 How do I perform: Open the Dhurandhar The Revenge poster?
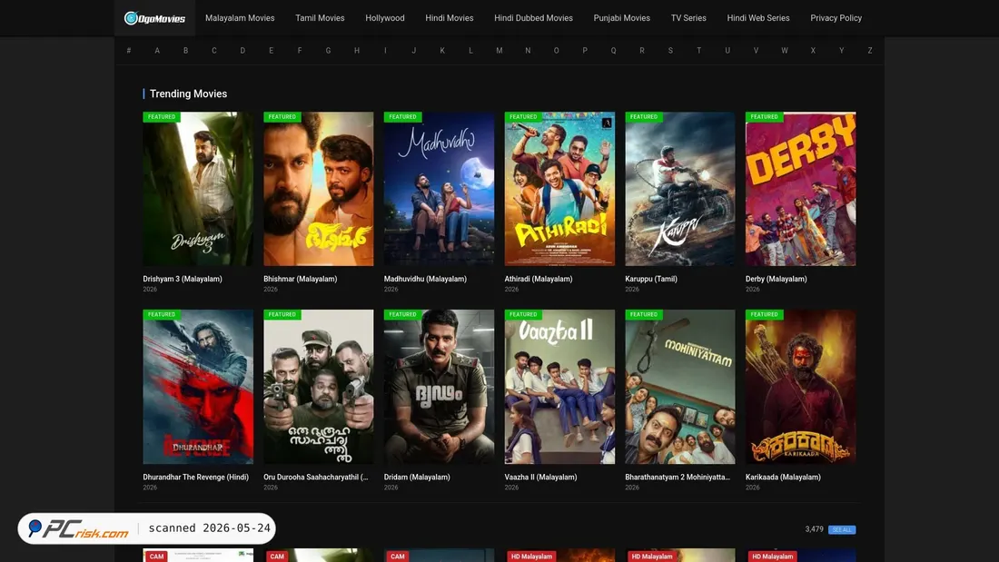click(198, 387)
